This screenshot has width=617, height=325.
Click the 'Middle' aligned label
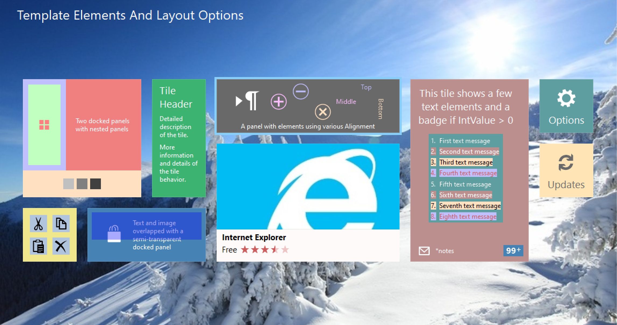346,101
